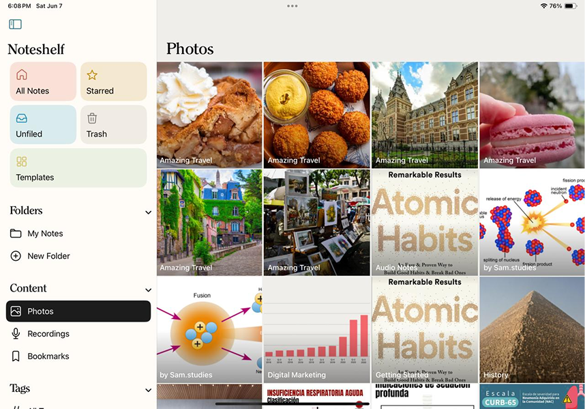
Task: Open the Digital Marketing bar chart photo
Action: [316, 329]
